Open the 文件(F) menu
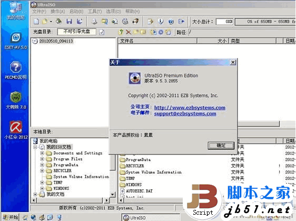The width and height of the screenshot is (296, 221). pos(39,12)
